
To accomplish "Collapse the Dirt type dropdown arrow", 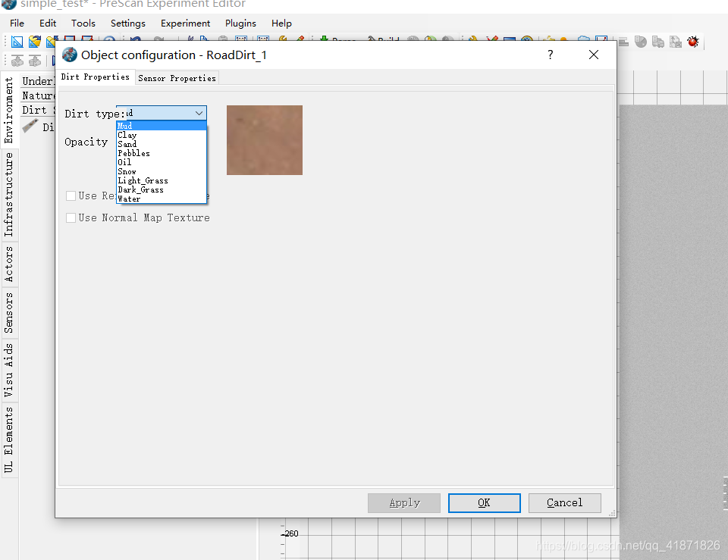I will point(199,113).
